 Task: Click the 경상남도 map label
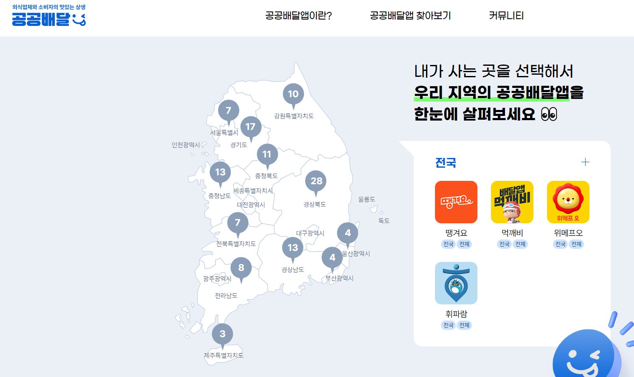tap(293, 270)
